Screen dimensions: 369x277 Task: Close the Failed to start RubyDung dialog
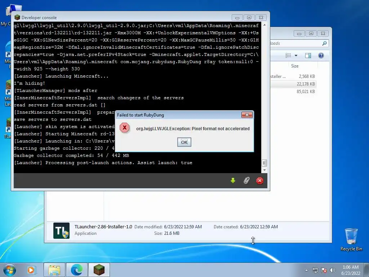(247, 115)
